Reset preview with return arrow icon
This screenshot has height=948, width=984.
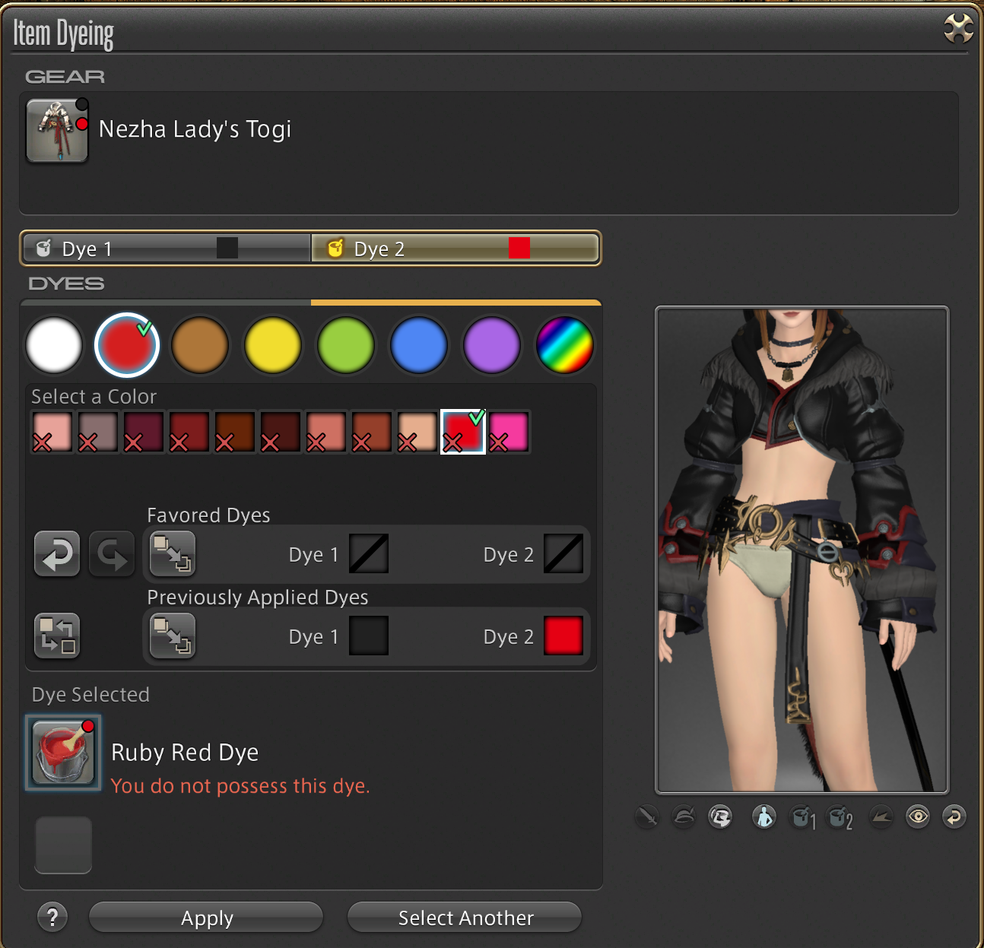[x=954, y=817]
